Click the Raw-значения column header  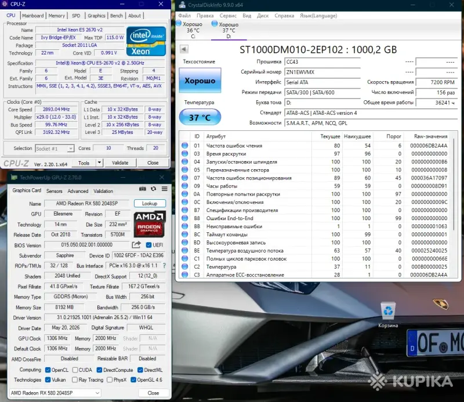430,136
